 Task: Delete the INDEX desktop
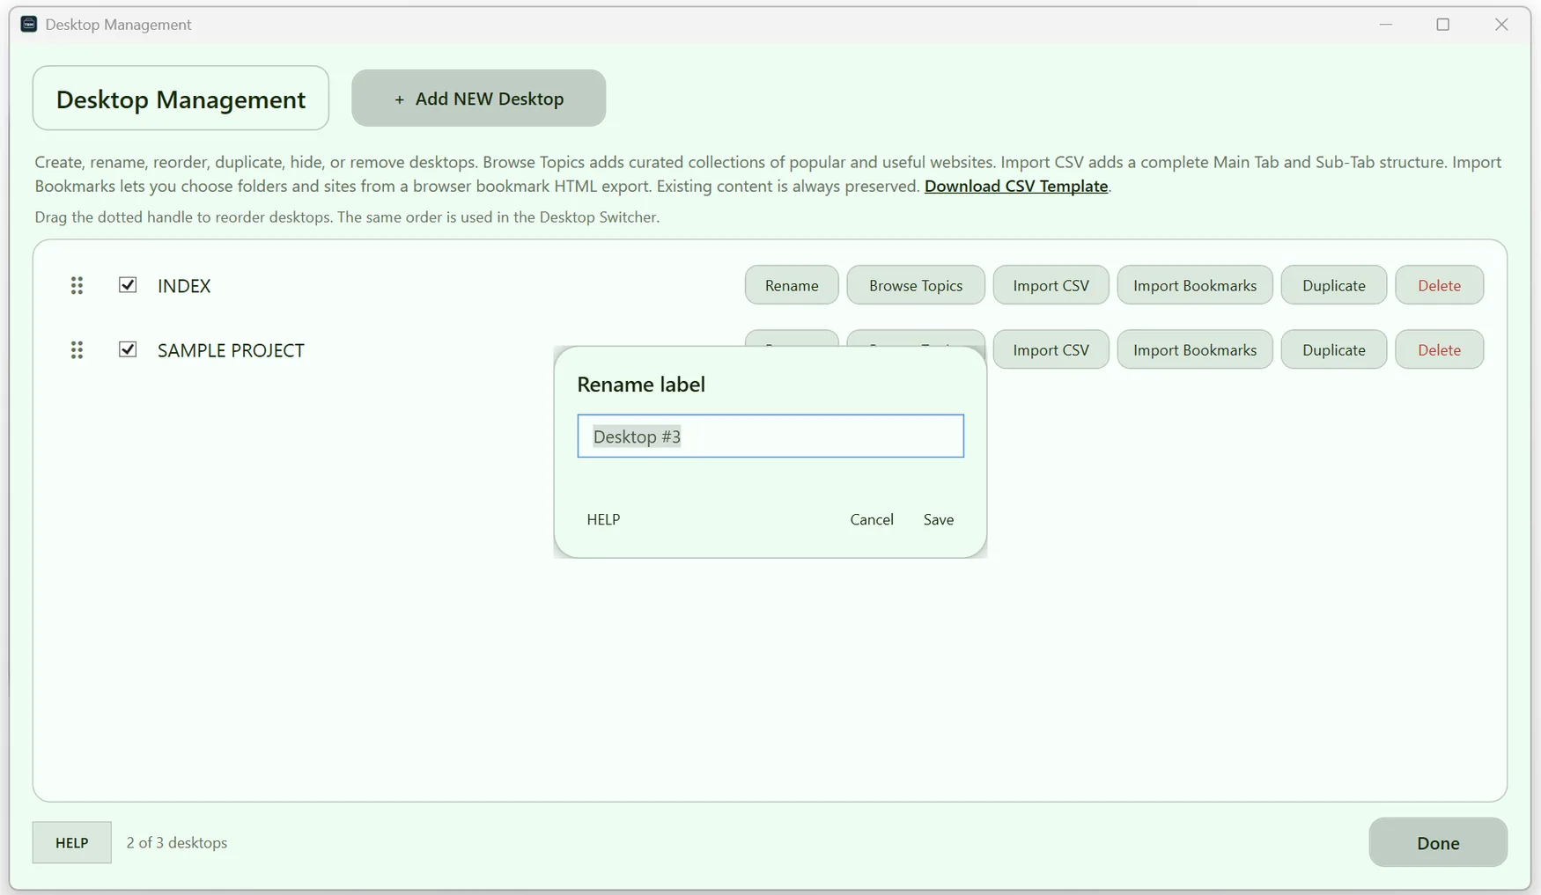[x=1440, y=285]
